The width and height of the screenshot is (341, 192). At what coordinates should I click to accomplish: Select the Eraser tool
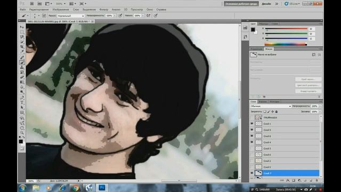[x=22, y=77]
